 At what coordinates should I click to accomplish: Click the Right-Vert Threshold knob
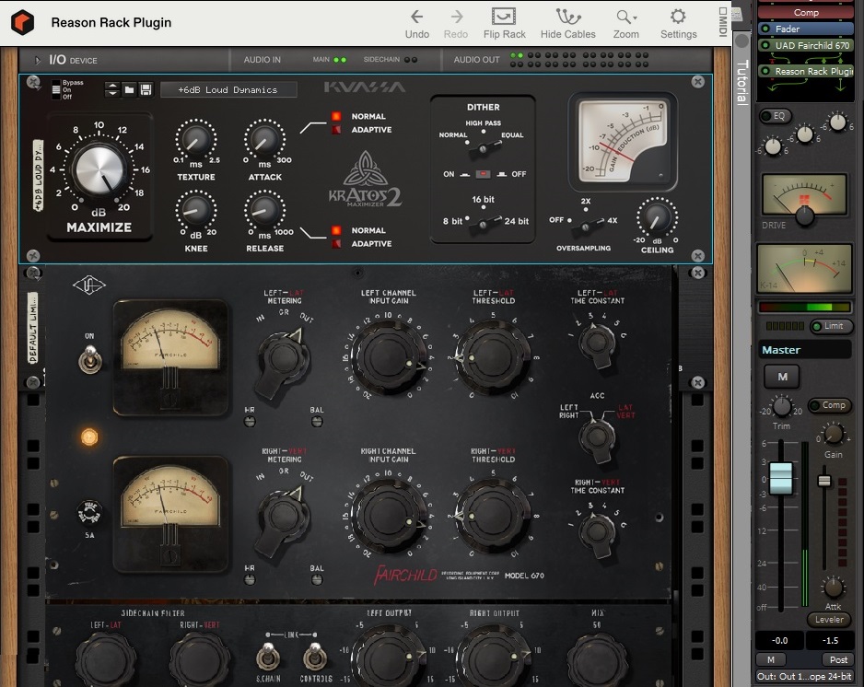pyautogui.click(x=493, y=516)
